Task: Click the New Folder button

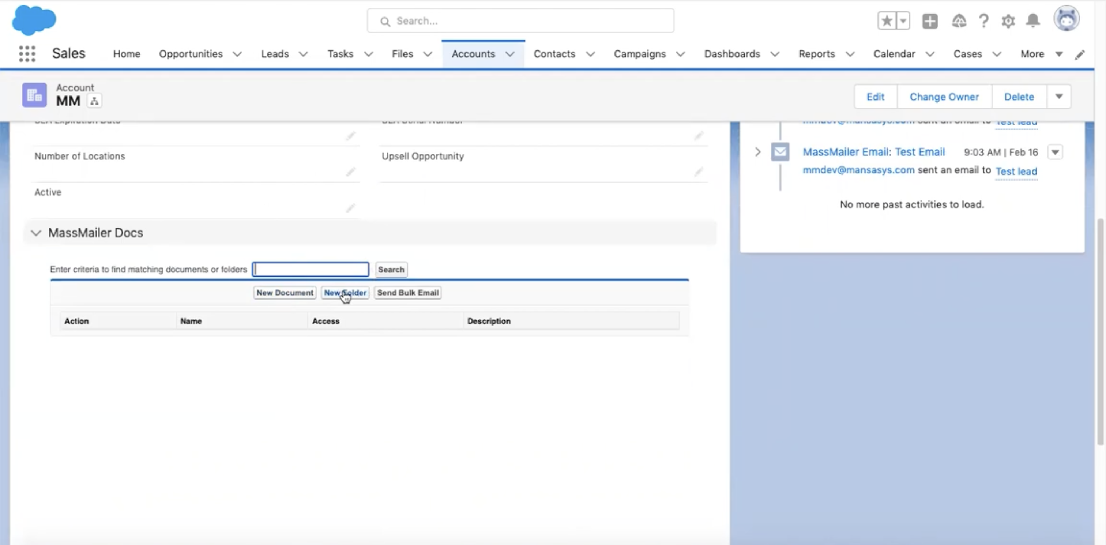Action: 345,293
